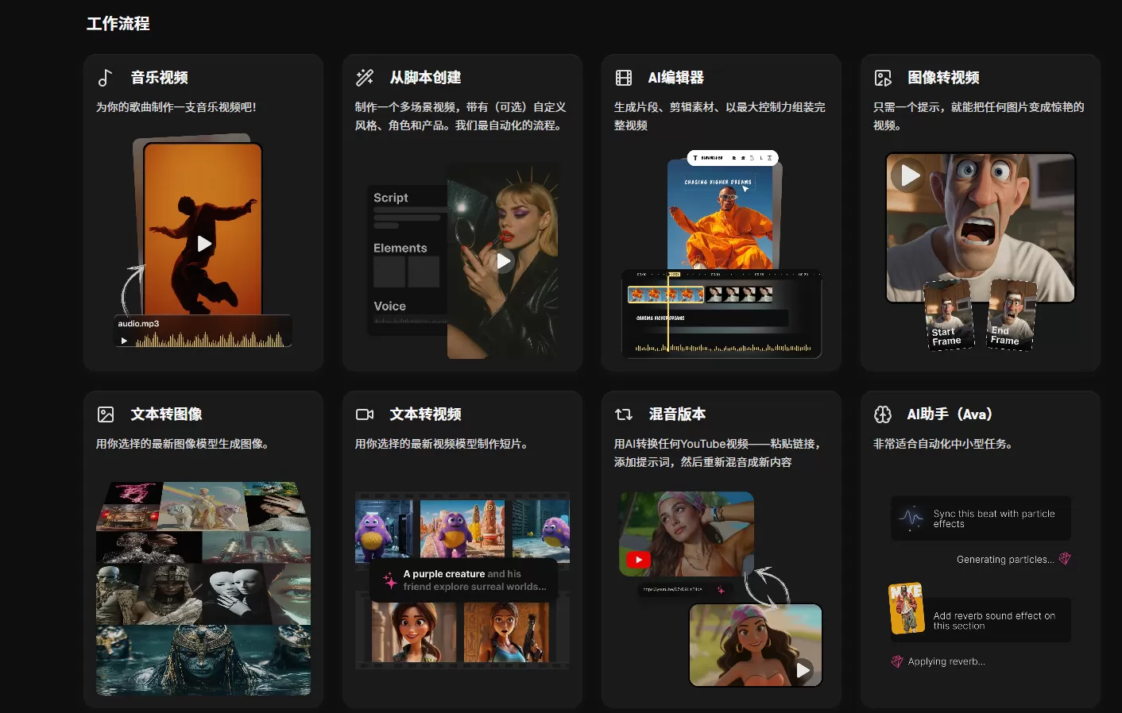1122x713 pixels.
Task: Click the sparkle icon next to the YouTube link field
Action: pos(720,591)
